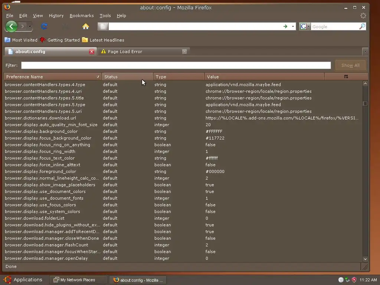The height and width of the screenshot is (285, 380).
Task: Click the green network tray icon
Action: [347, 280]
